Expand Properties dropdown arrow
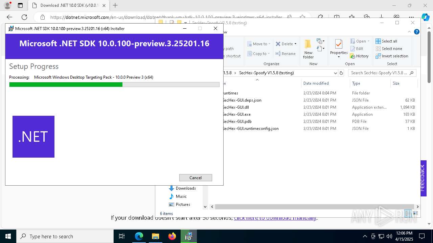 tap(339, 57)
